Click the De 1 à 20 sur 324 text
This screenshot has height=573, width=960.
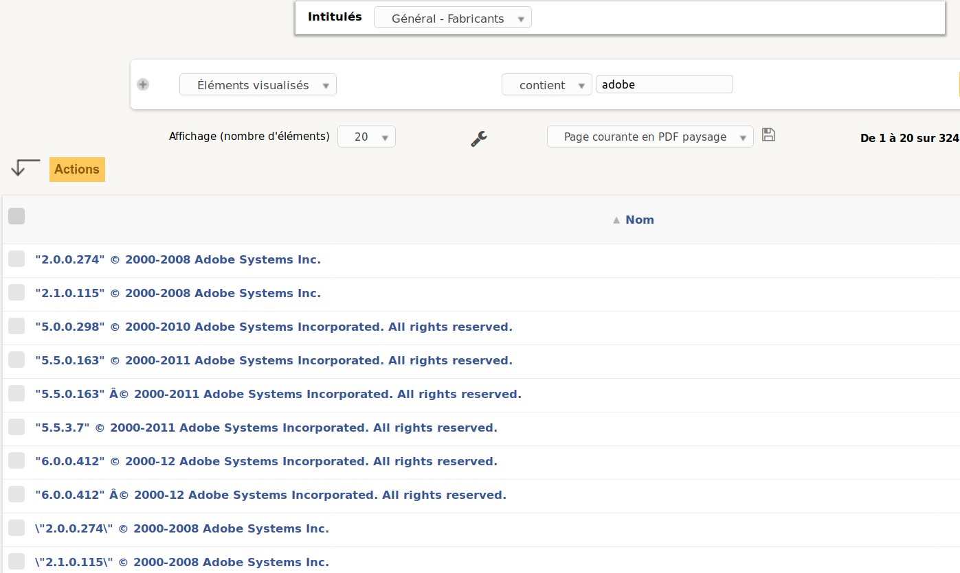coord(910,138)
